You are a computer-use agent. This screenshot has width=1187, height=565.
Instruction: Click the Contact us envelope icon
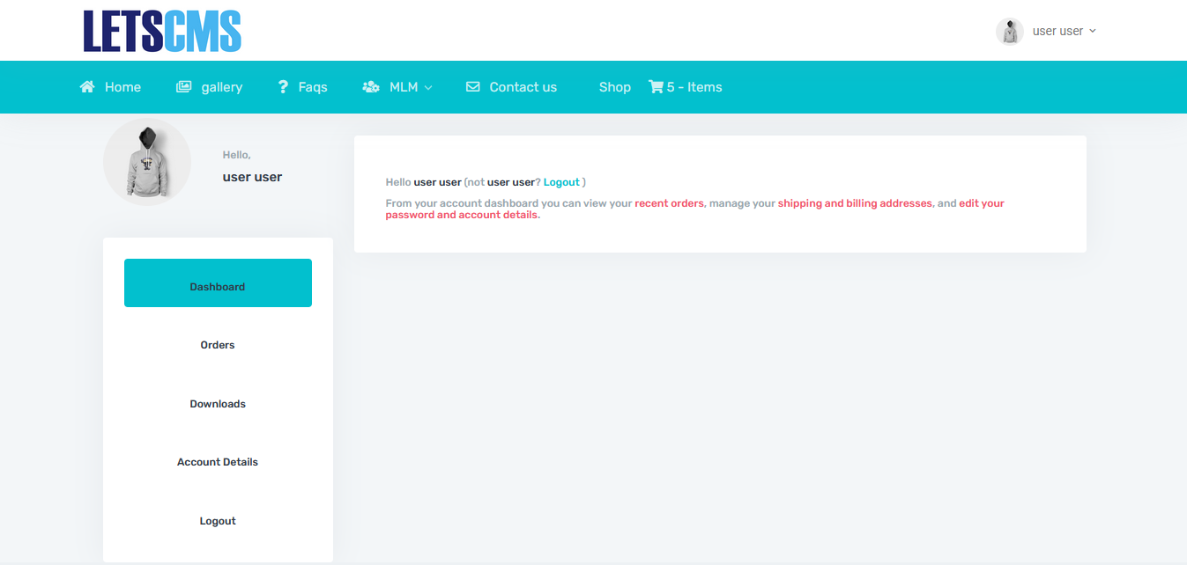tap(473, 87)
